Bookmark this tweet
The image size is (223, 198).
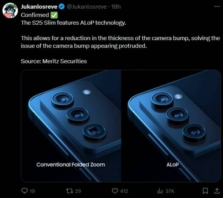(205, 191)
